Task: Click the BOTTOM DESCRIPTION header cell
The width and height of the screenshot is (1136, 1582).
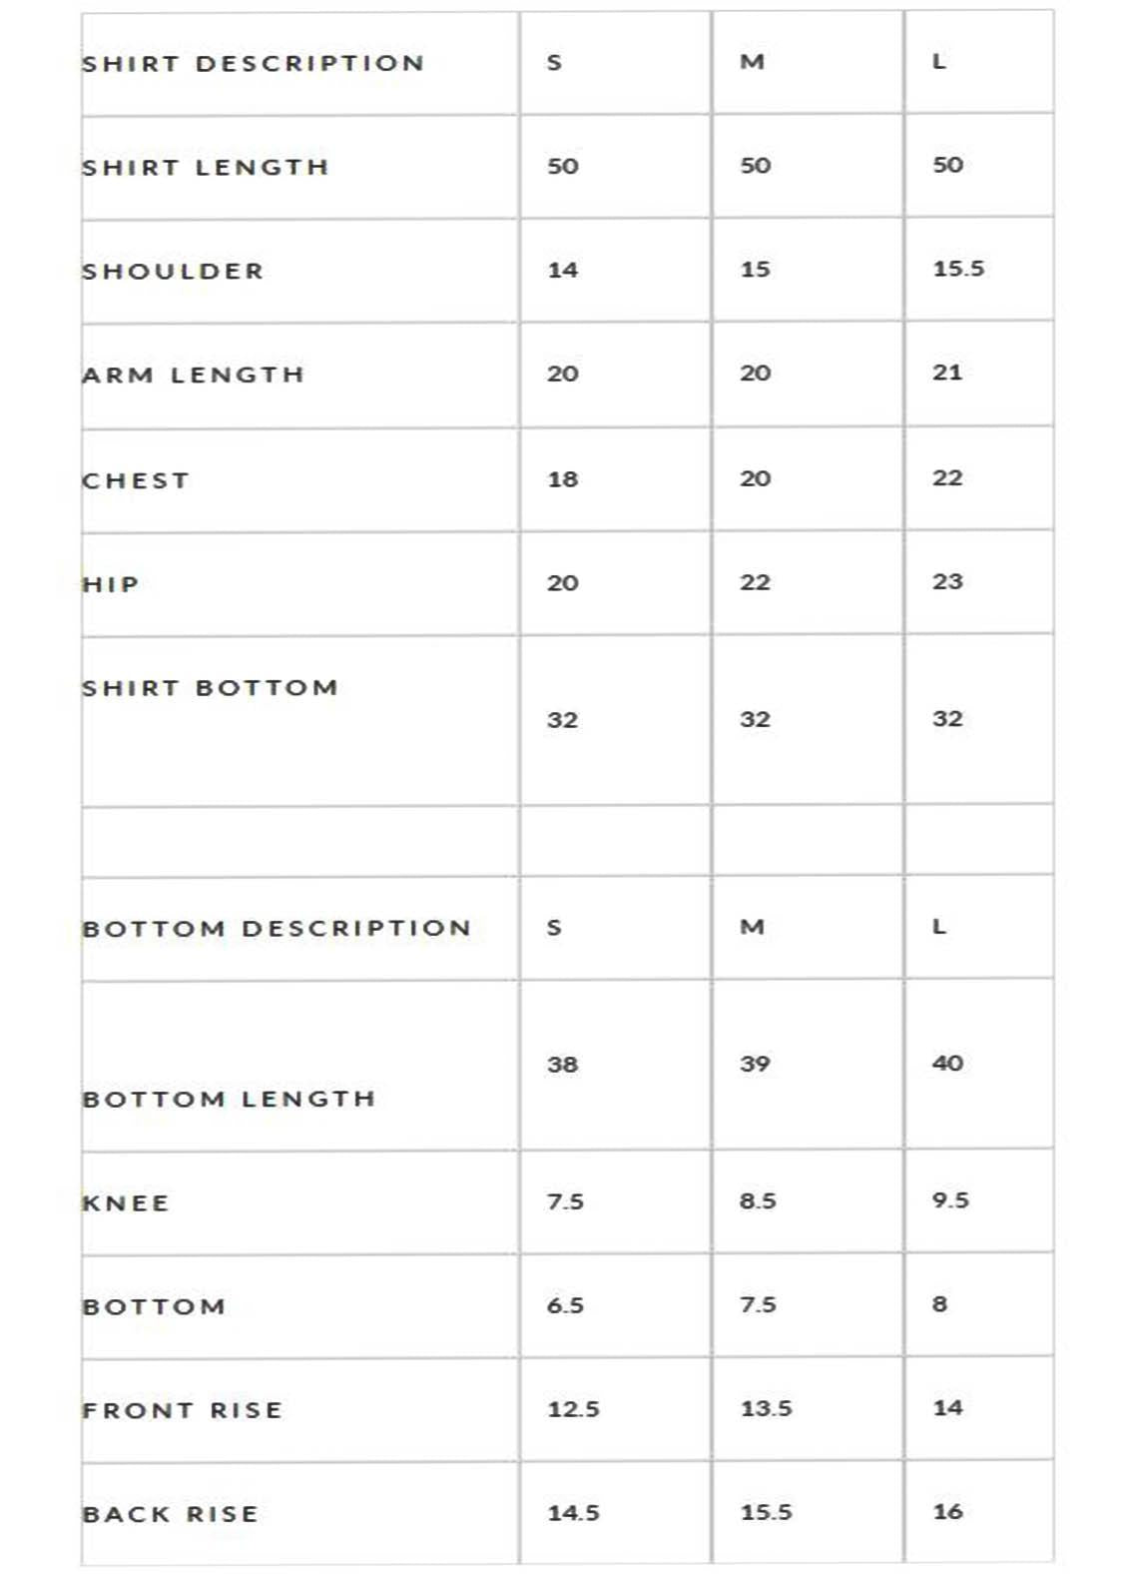Action: (277, 929)
